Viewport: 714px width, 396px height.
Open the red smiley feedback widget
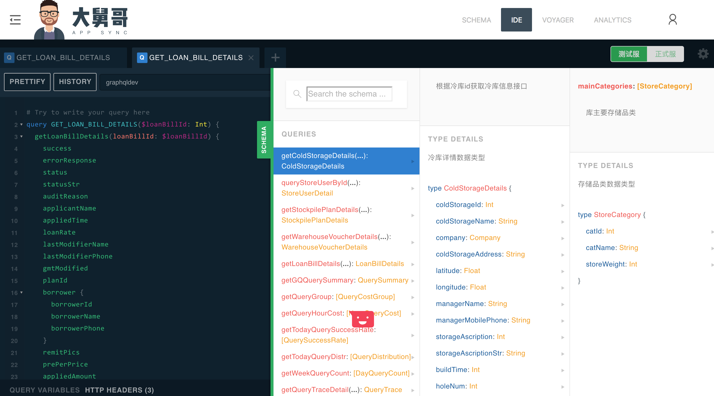coord(362,320)
